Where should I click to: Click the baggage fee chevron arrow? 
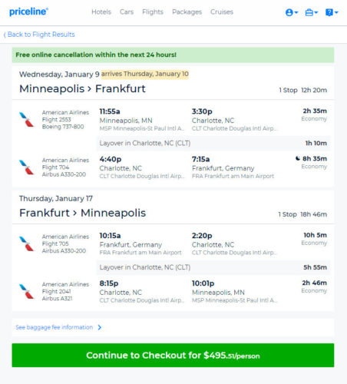click(x=100, y=327)
